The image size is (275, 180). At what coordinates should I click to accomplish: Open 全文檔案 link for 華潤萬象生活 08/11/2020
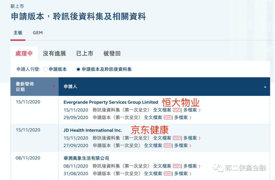coord(162,166)
